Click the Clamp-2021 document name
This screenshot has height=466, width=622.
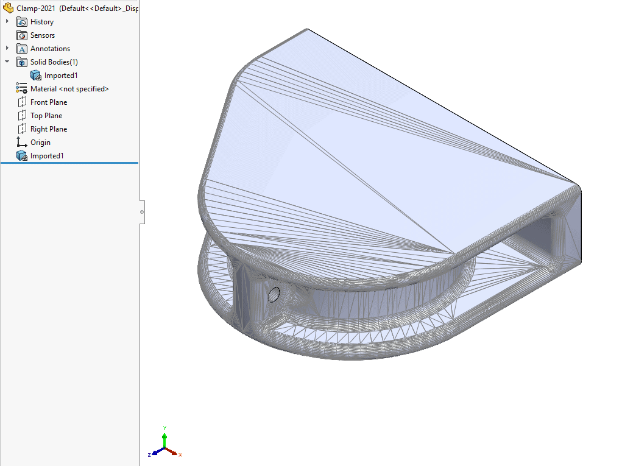[37, 8]
